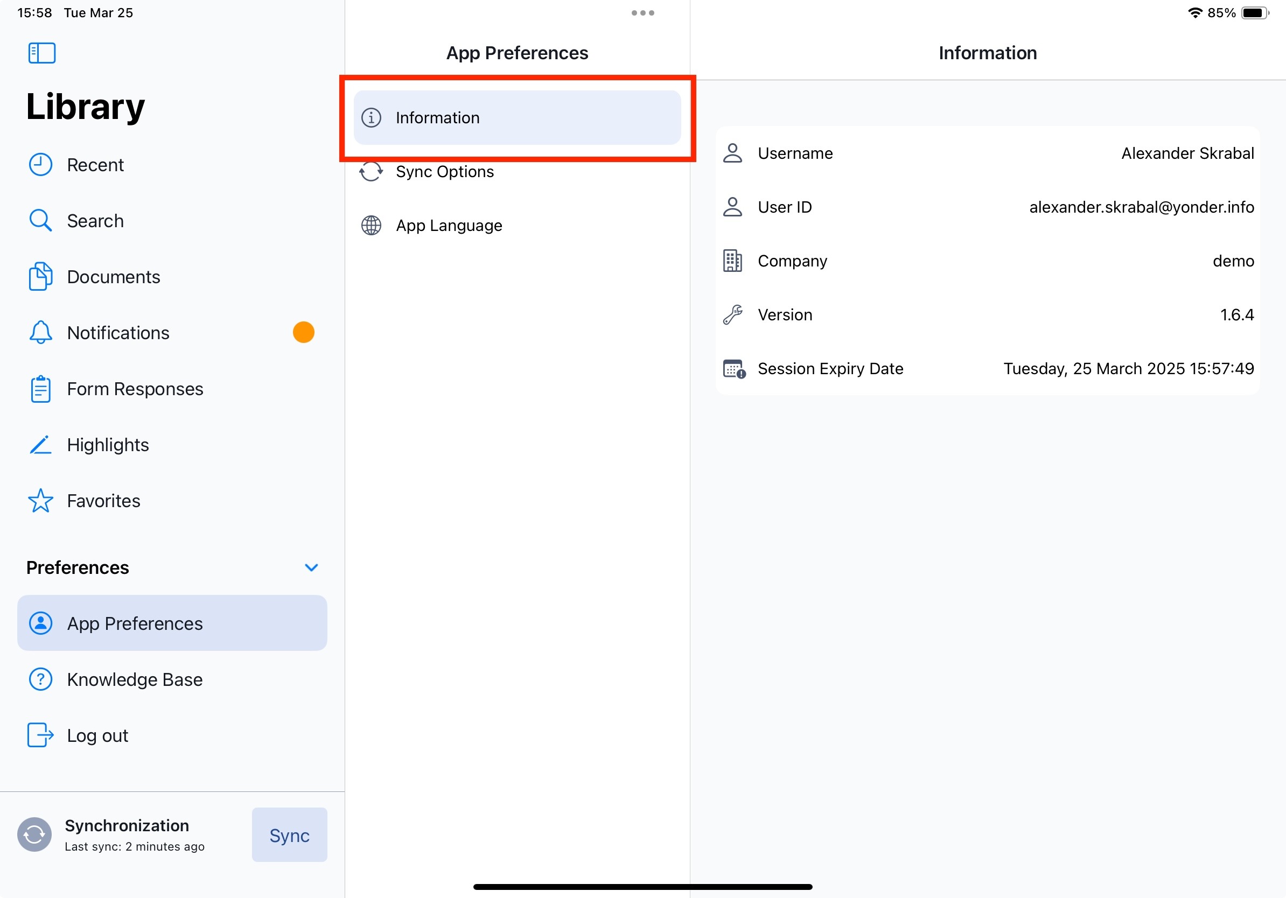The width and height of the screenshot is (1286, 898).
Task: Open Favorites via the star icon
Action: [x=40, y=501]
